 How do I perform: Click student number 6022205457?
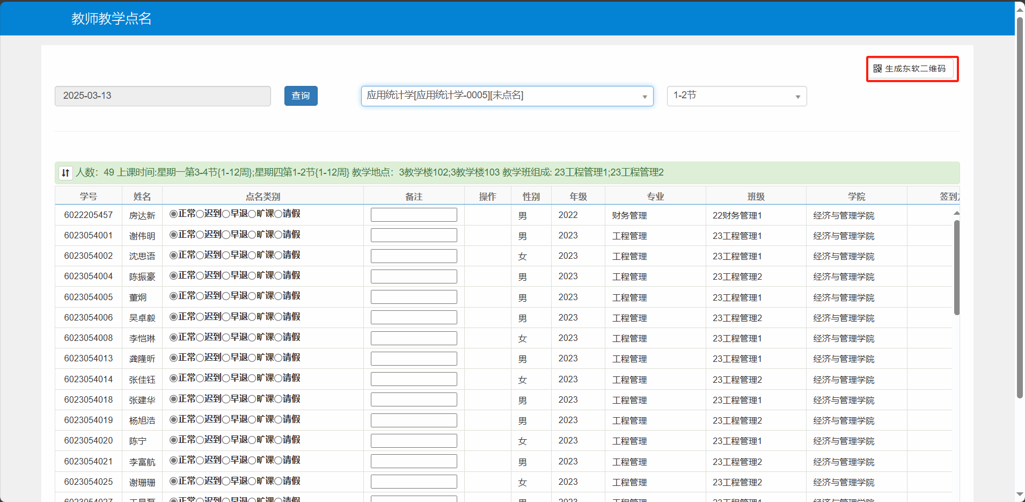click(x=89, y=215)
